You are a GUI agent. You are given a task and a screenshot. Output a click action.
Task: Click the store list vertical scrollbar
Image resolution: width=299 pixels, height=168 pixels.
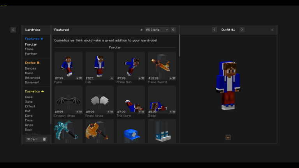pyautogui.click(x=179, y=47)
